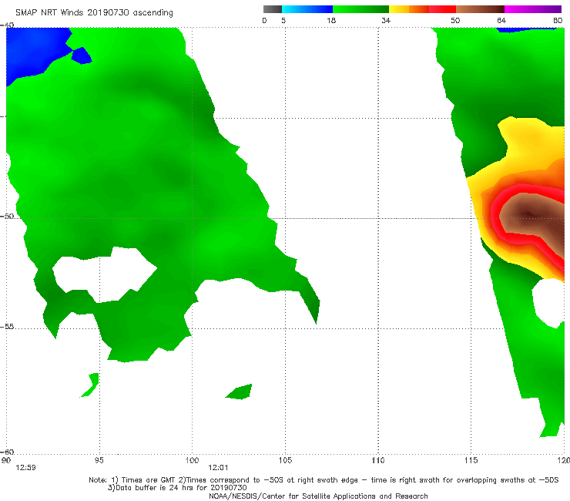Click the longitude axis label "110"
This screenshot has height=501, width=570.
378,461
